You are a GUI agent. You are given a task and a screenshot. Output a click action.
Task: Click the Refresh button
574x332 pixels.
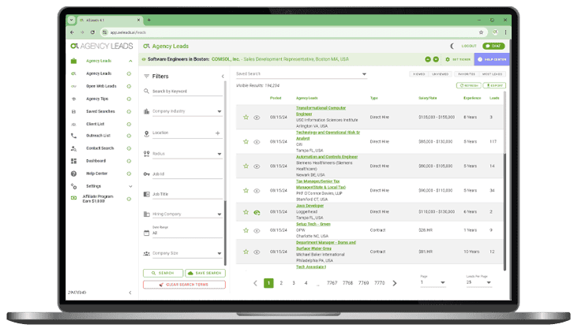click(469, 85)
